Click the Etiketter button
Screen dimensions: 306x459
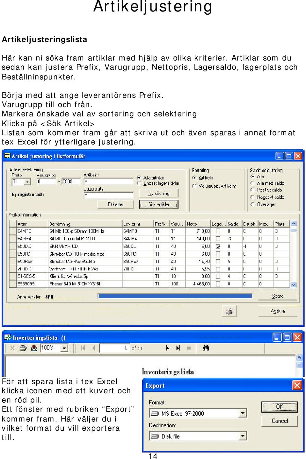click(116, 204)
